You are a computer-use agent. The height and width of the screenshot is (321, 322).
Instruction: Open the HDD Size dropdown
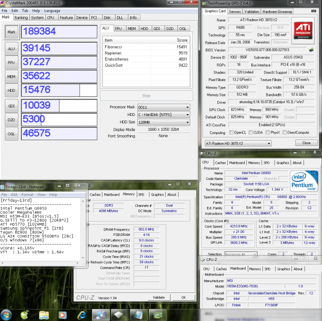point(164,122)
